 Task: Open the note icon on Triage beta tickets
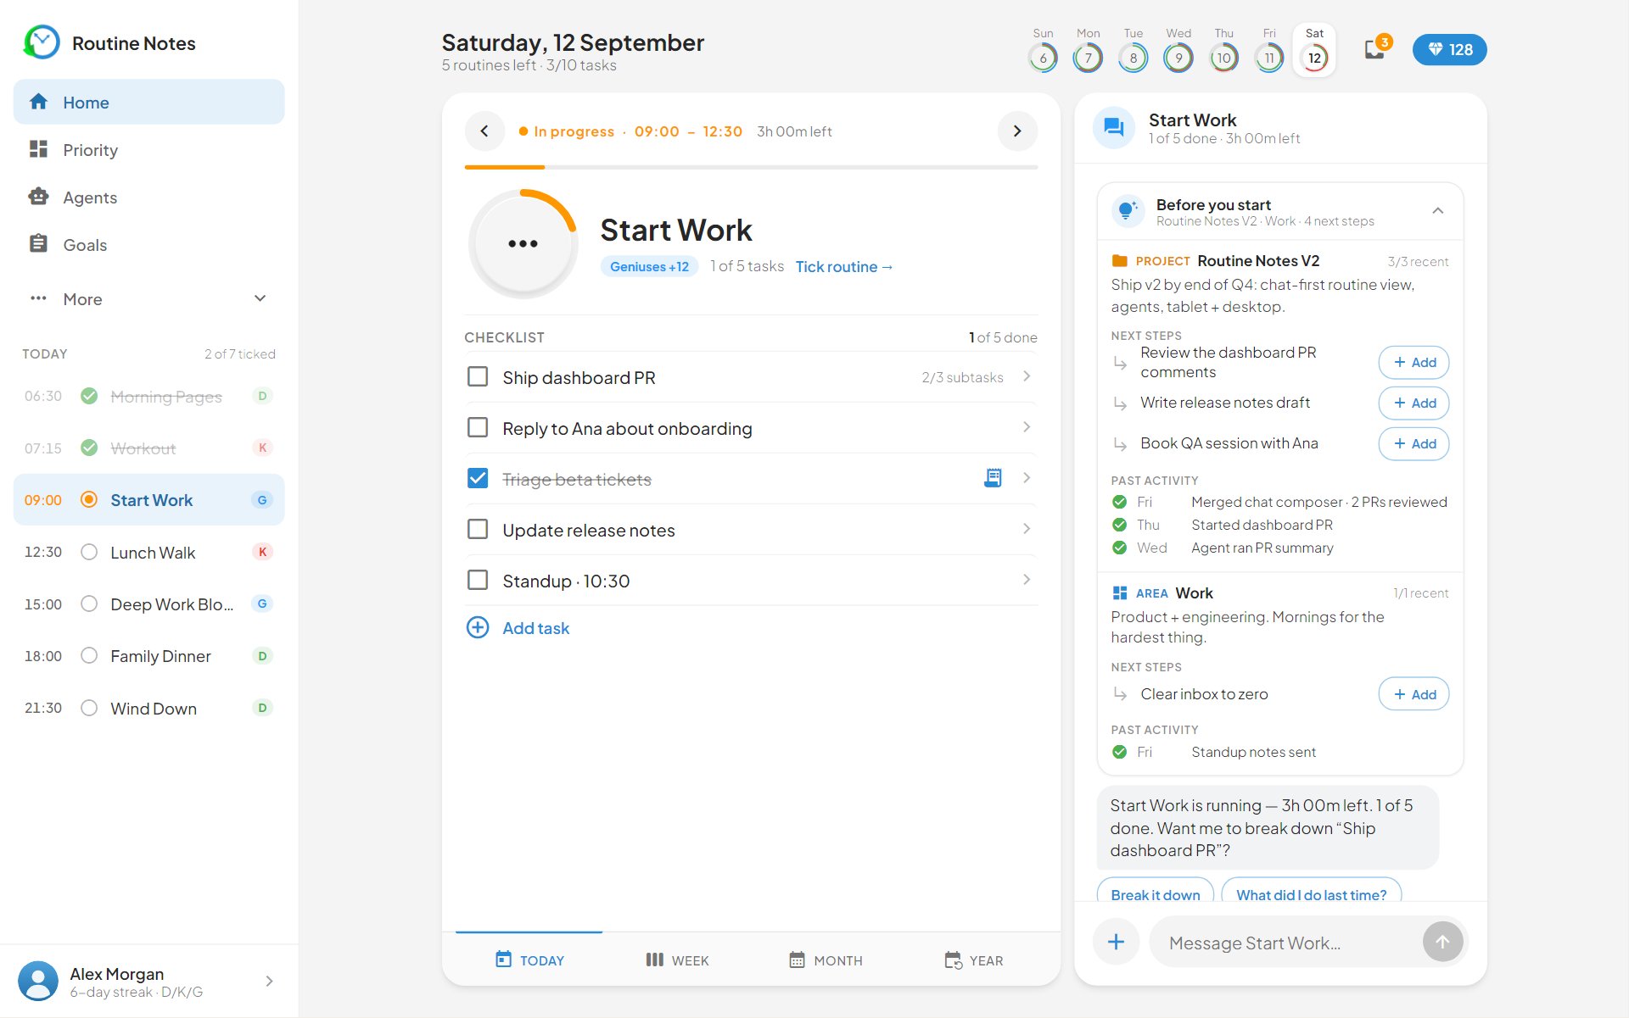(x=993, y=478)
